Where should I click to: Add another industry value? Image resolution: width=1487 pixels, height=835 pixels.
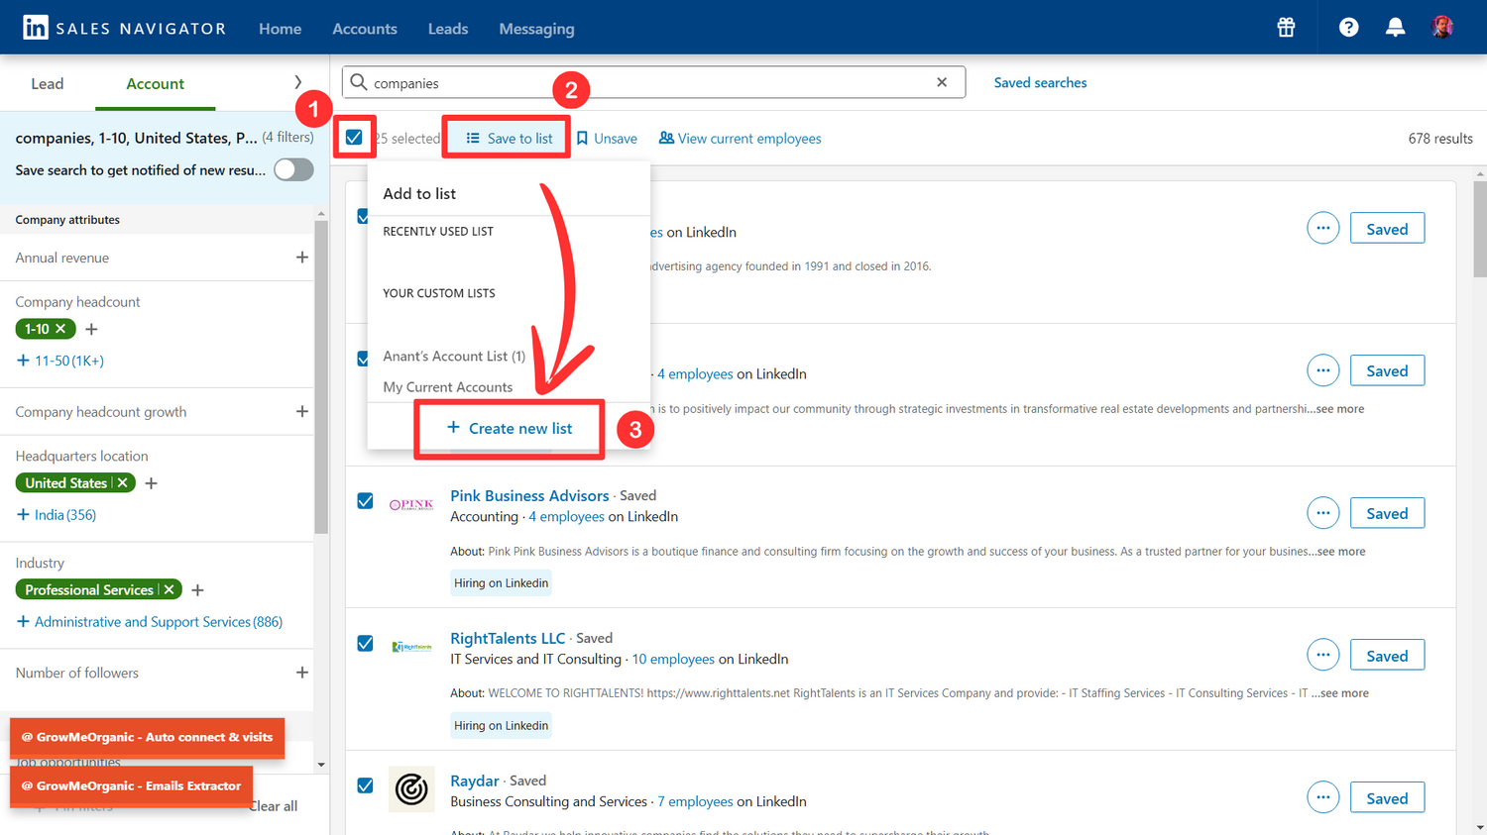[x=197, y=590]
